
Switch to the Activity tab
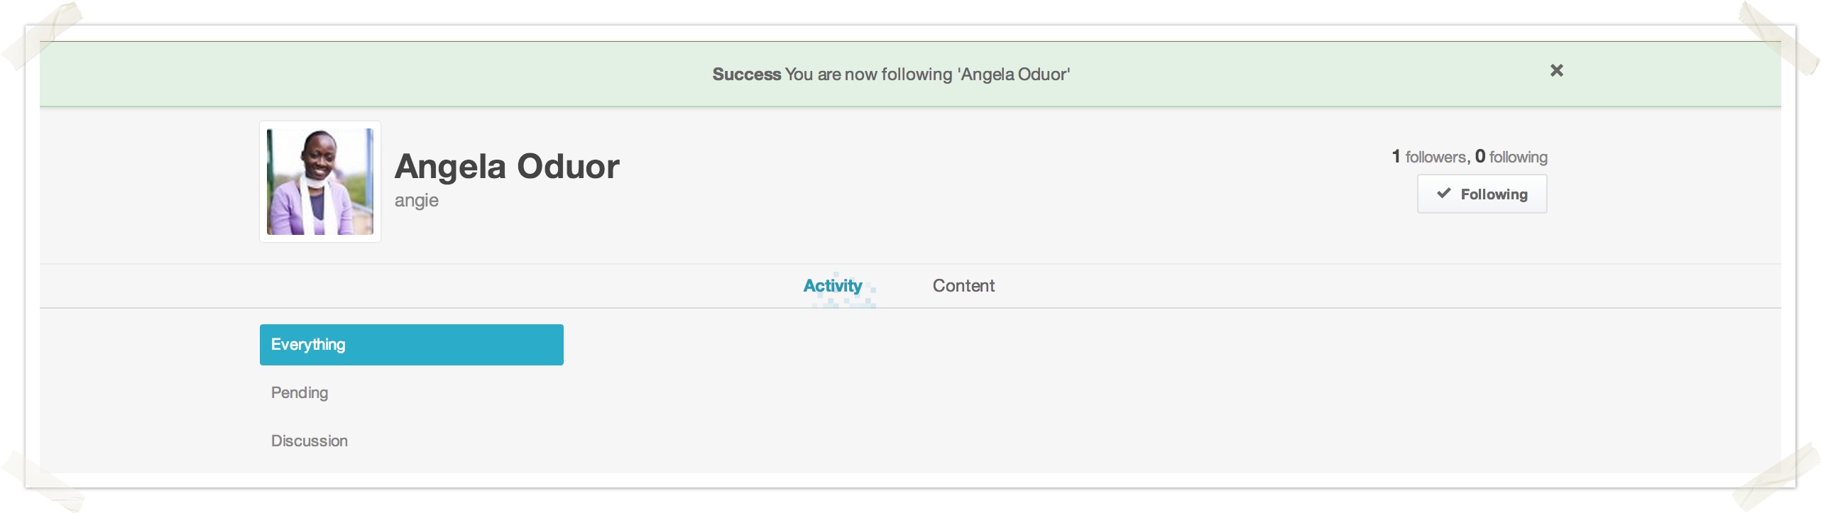tap(832, 286)
